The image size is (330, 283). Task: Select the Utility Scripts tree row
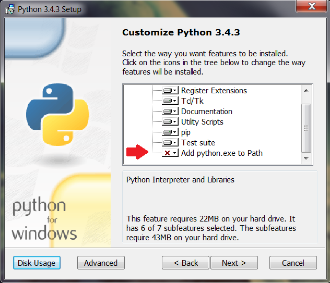(x=202, y=122)
